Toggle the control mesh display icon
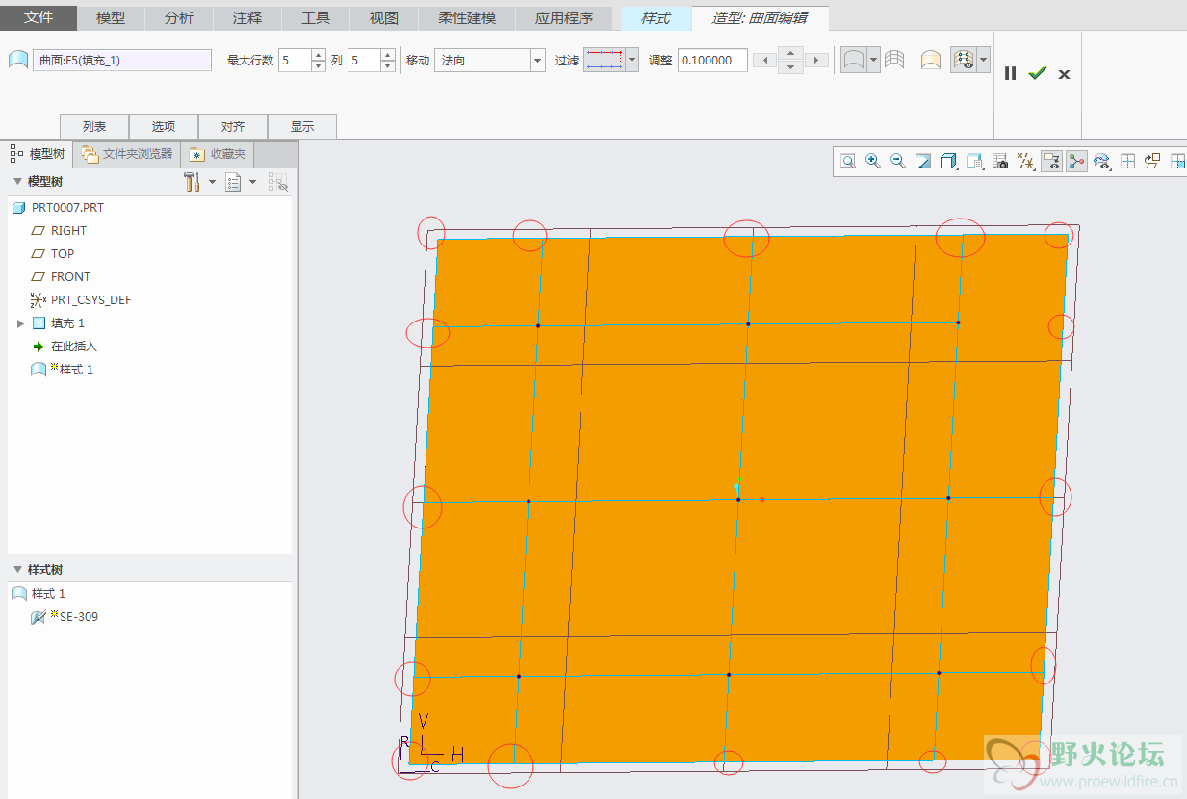Viewport: 1187px width, 799px height. [x=895, y=60]
